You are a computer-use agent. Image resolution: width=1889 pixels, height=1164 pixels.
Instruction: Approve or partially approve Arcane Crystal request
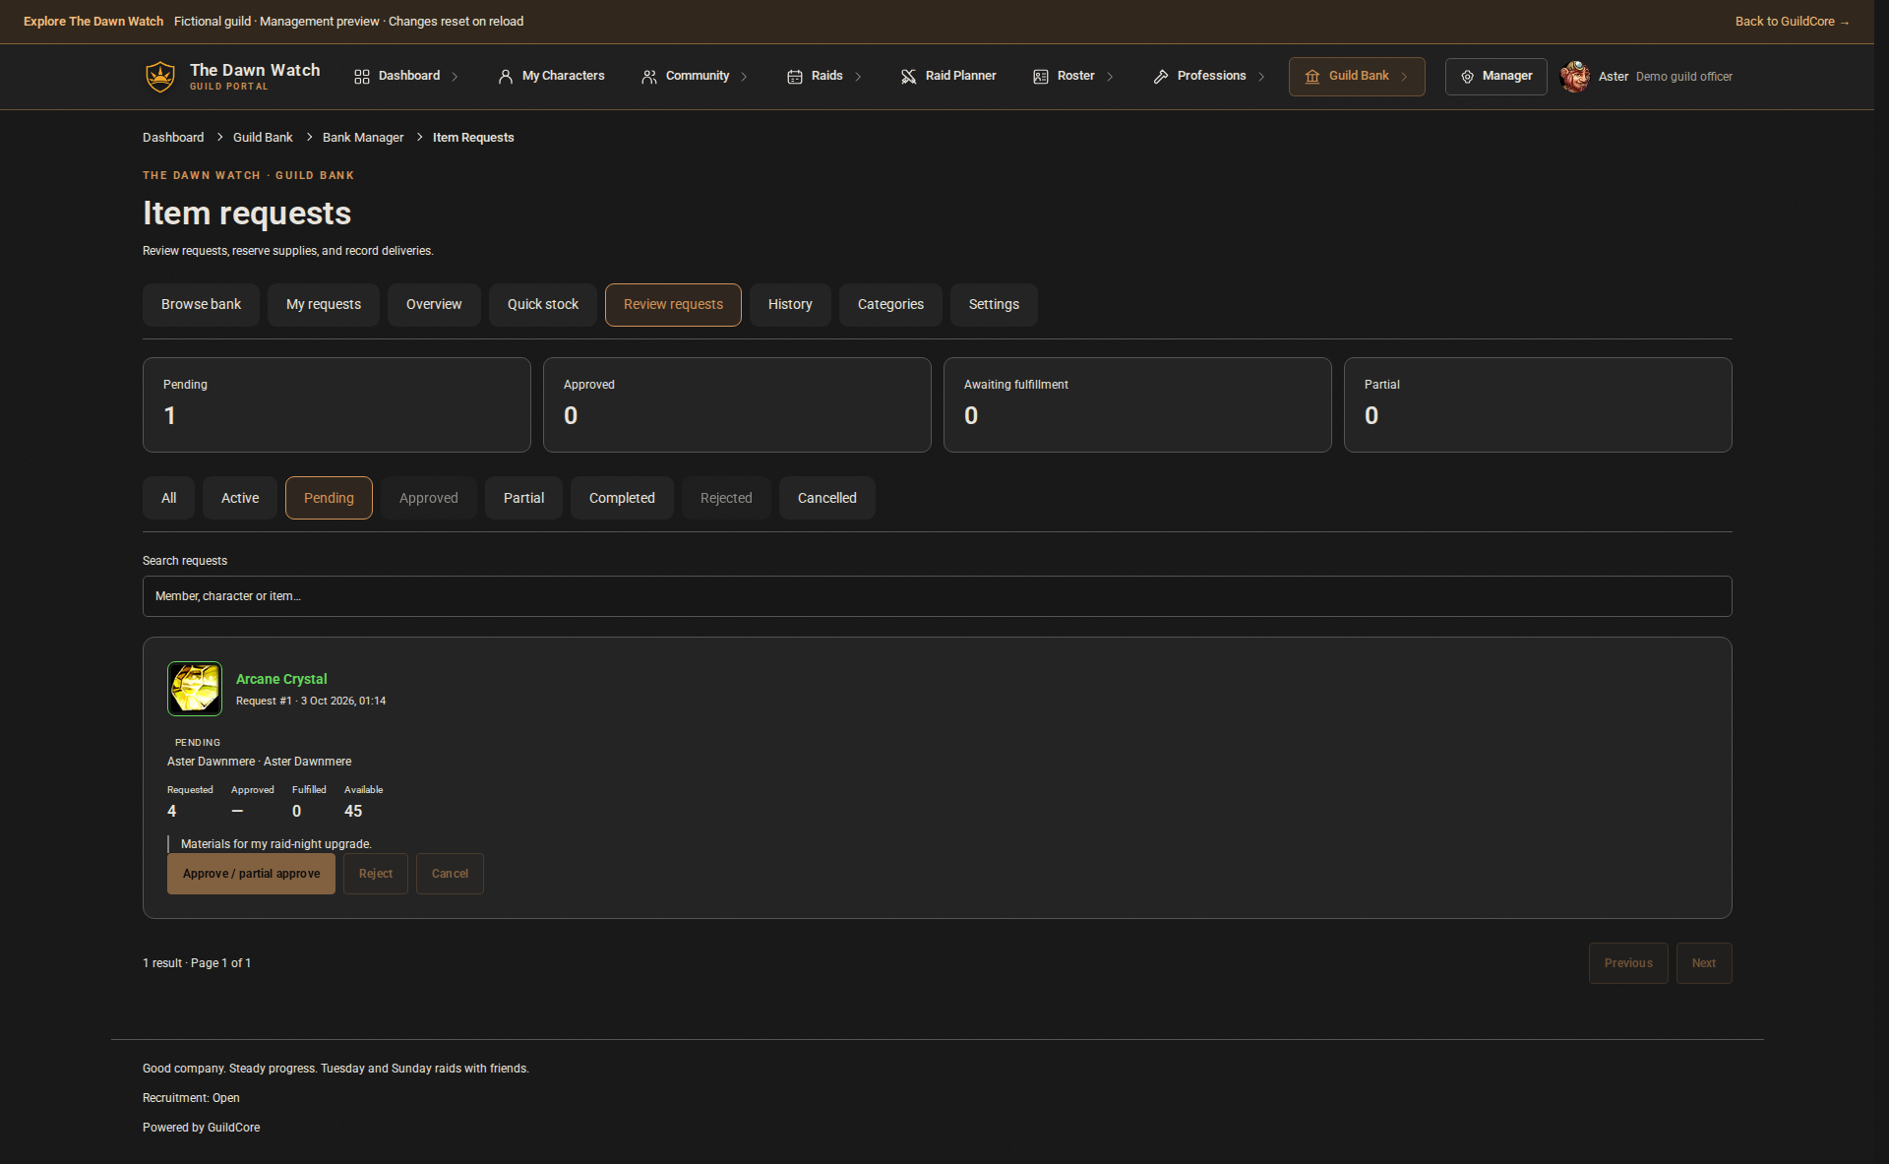251,874
